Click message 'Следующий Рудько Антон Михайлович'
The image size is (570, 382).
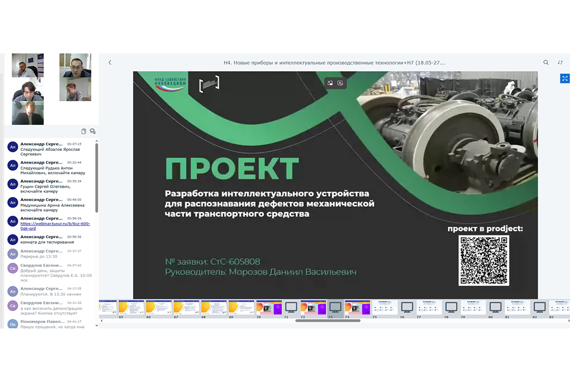[x=53, y=170]
